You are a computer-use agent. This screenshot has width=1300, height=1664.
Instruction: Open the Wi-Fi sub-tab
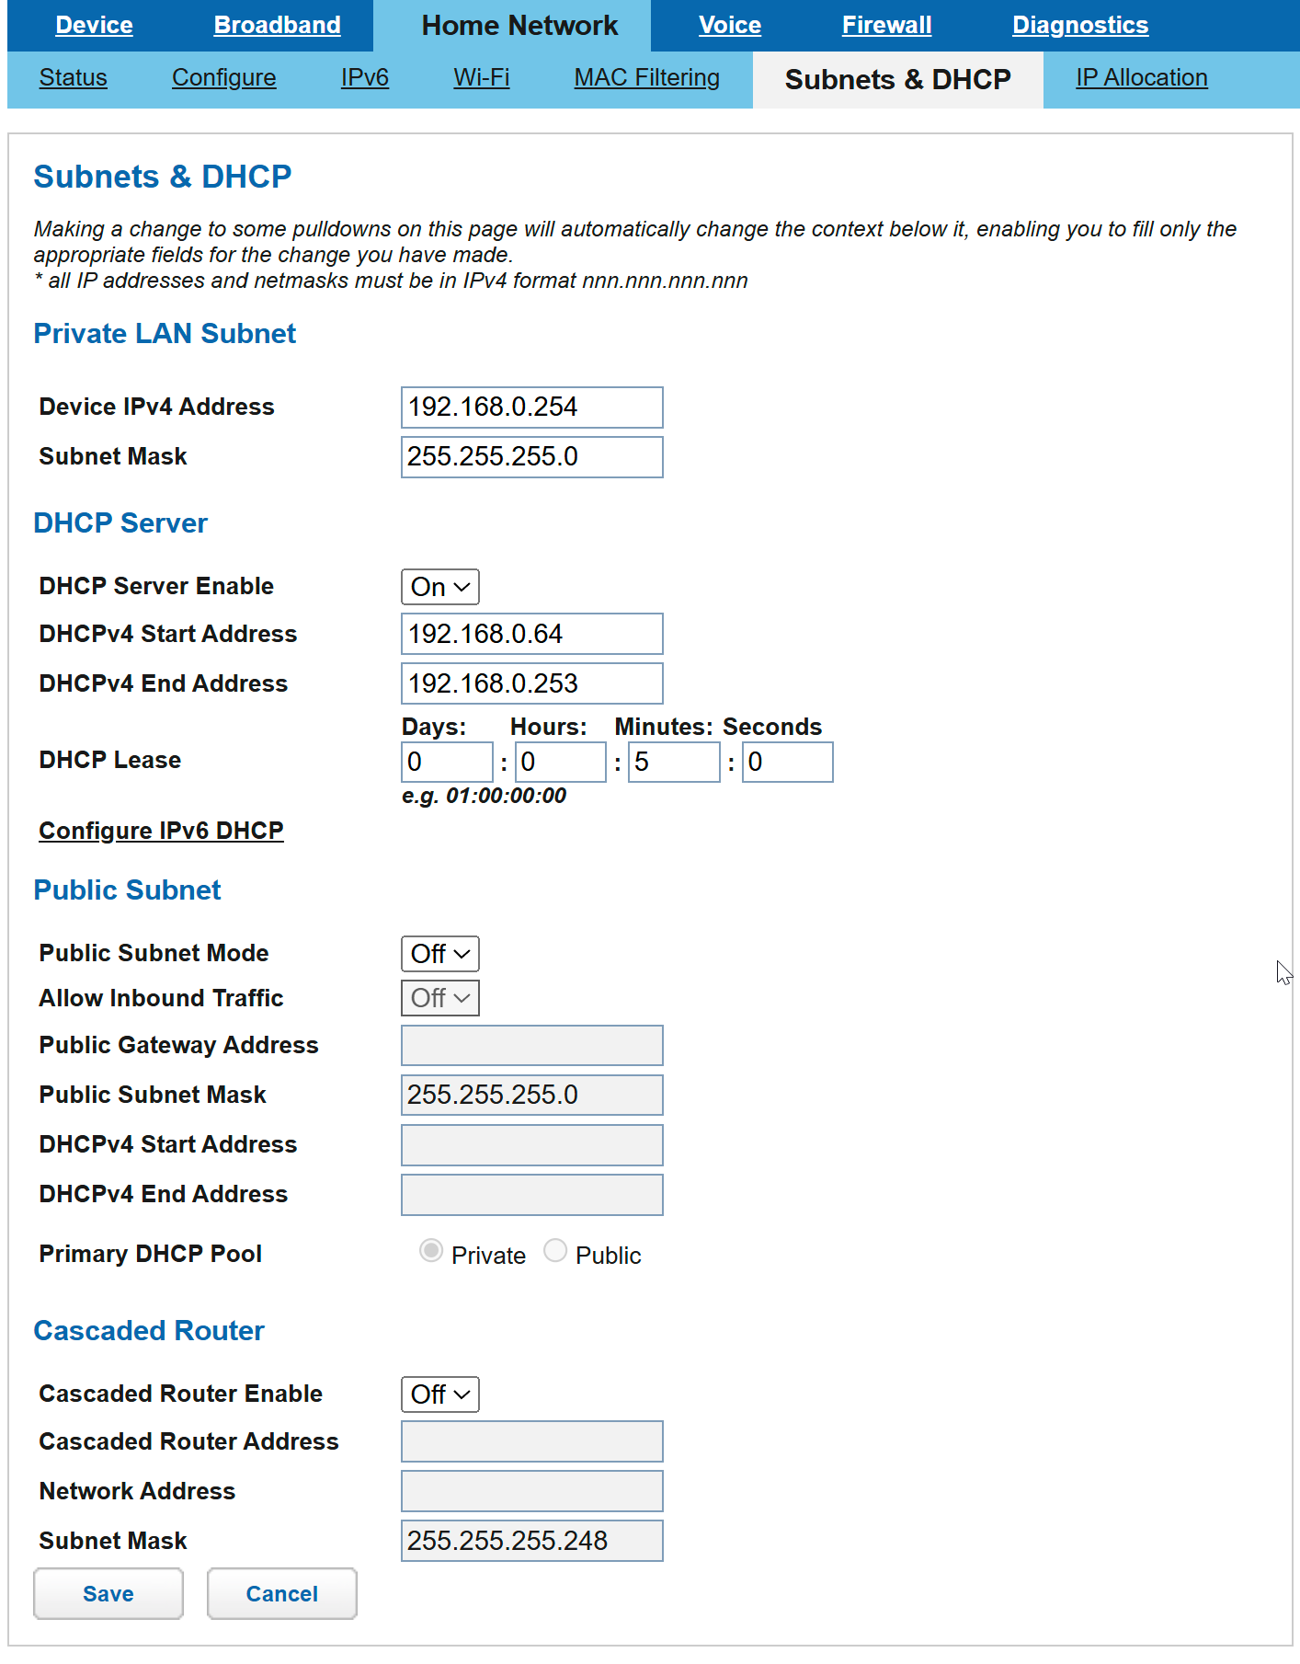click(x=481, y=78)
